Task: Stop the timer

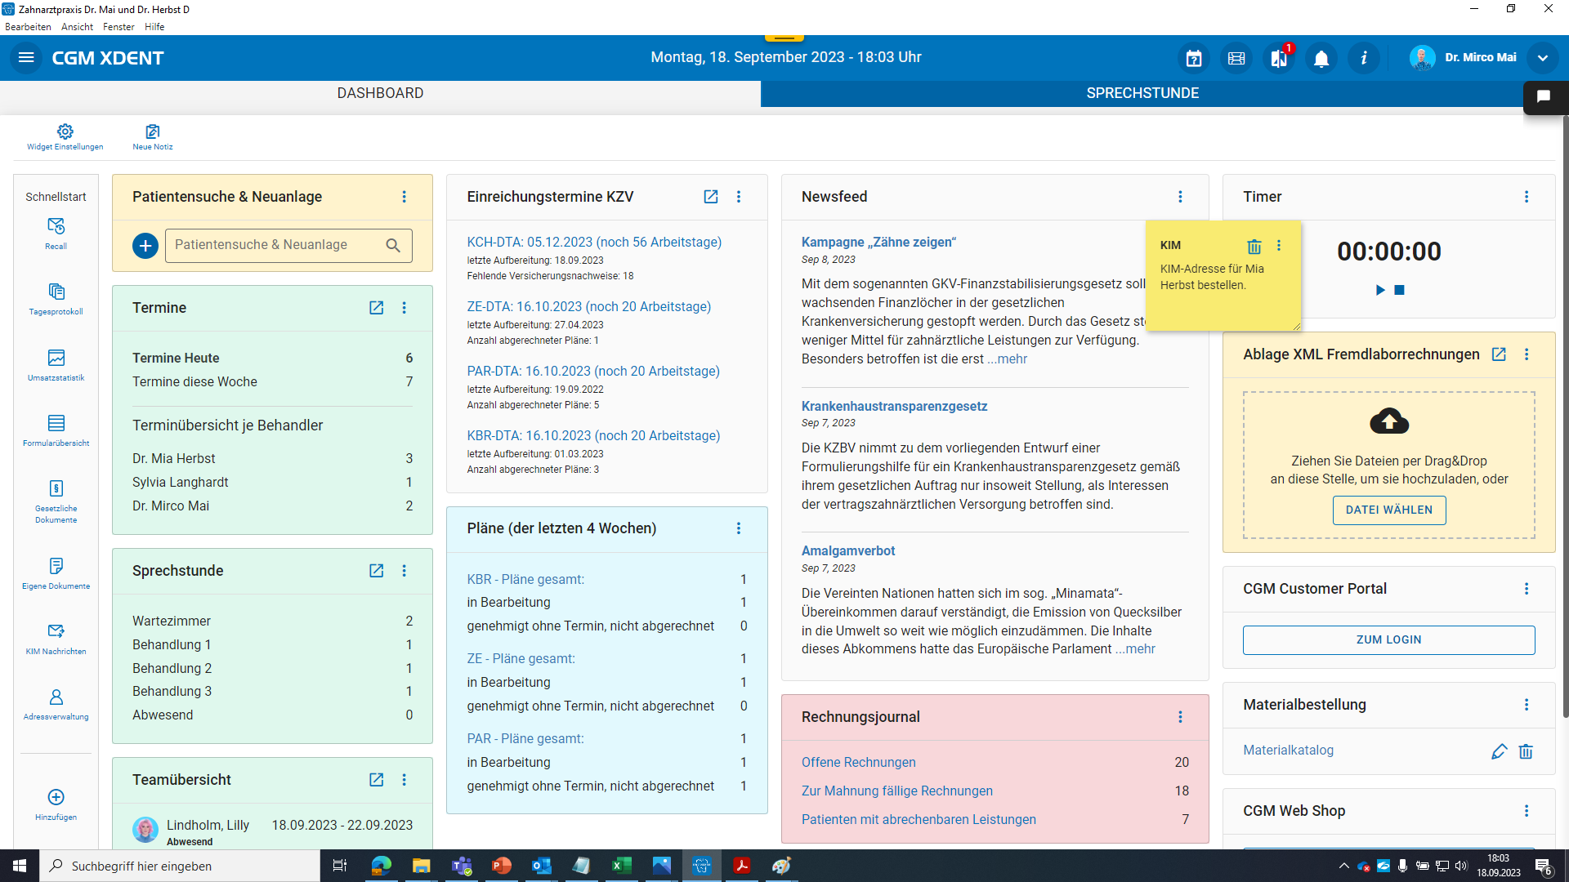Action: point(1399,290)
